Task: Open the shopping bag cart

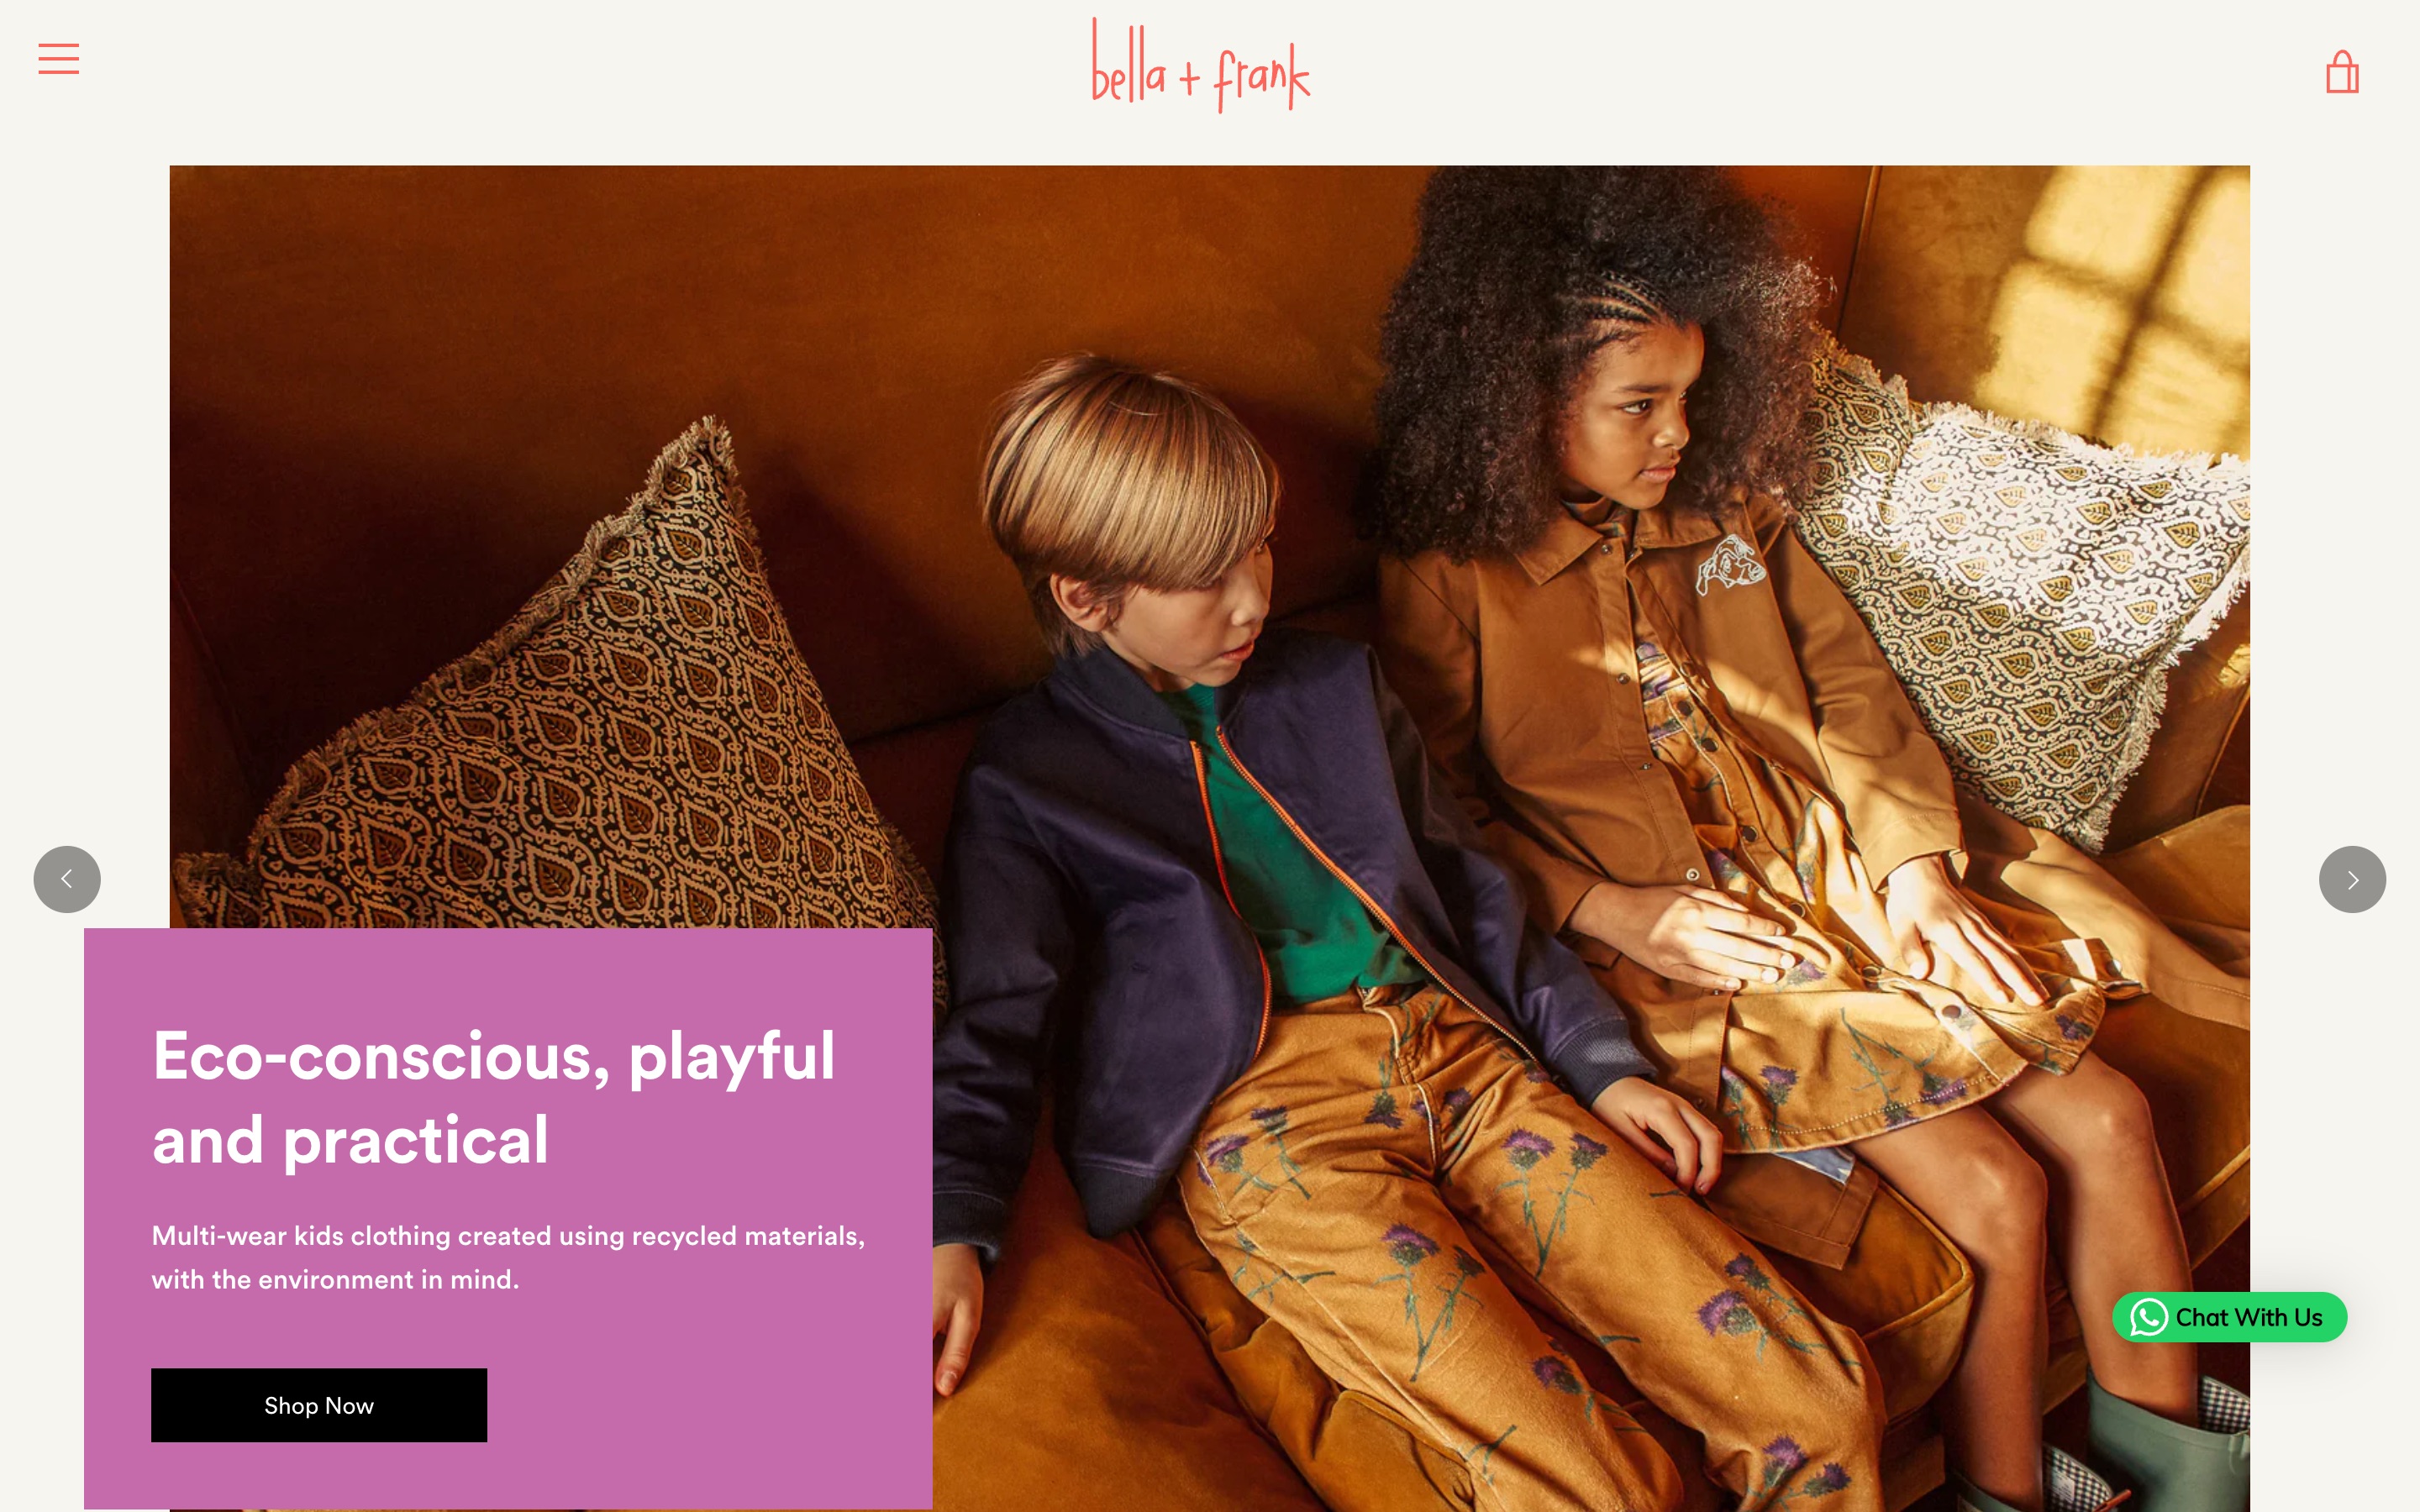Action: 2342,72
